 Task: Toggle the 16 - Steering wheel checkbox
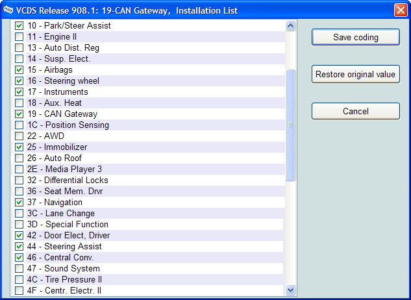[x=19, y=81]
